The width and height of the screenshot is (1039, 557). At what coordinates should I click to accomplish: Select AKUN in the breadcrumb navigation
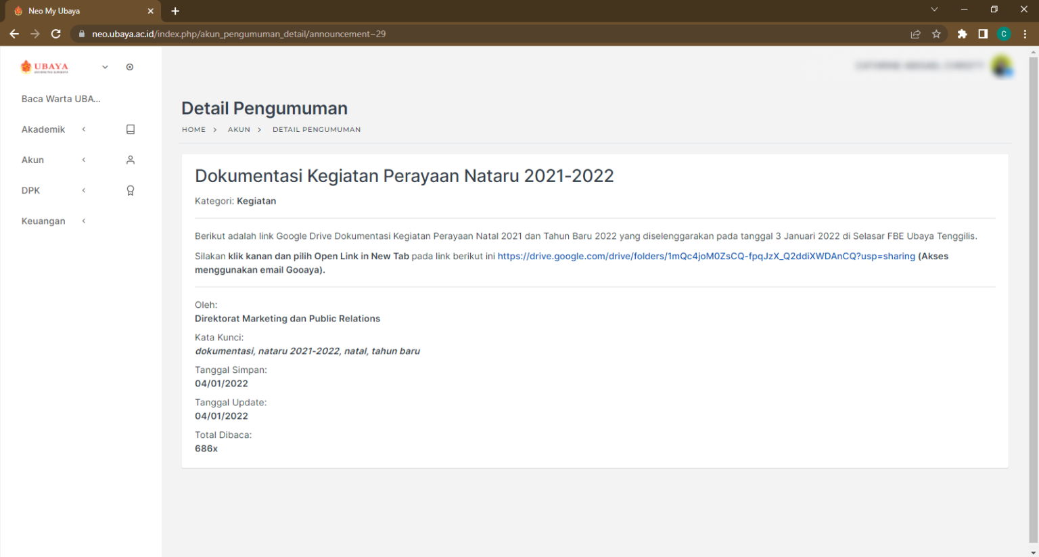tap(239, 129)
